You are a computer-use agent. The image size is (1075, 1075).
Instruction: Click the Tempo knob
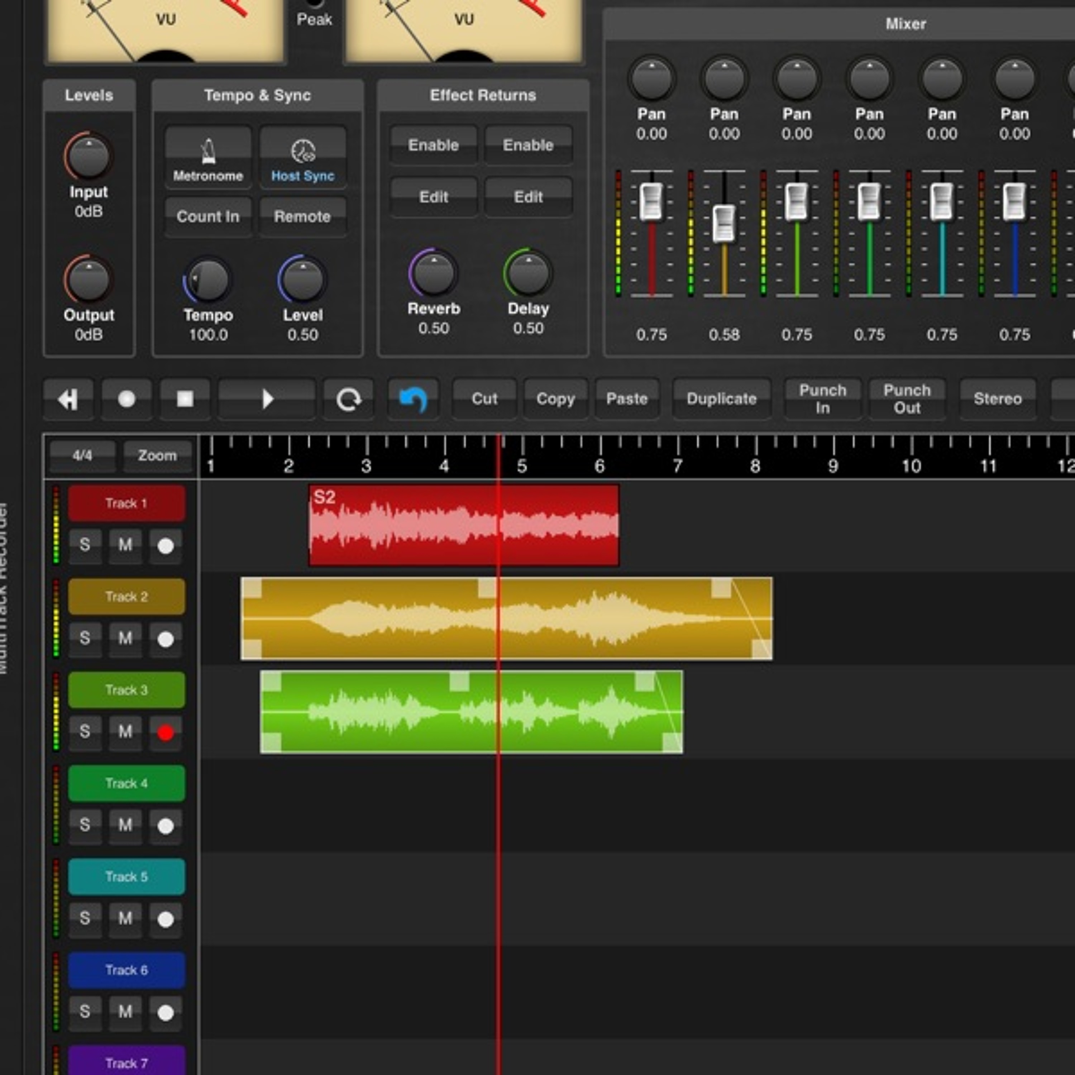[208, 279]
